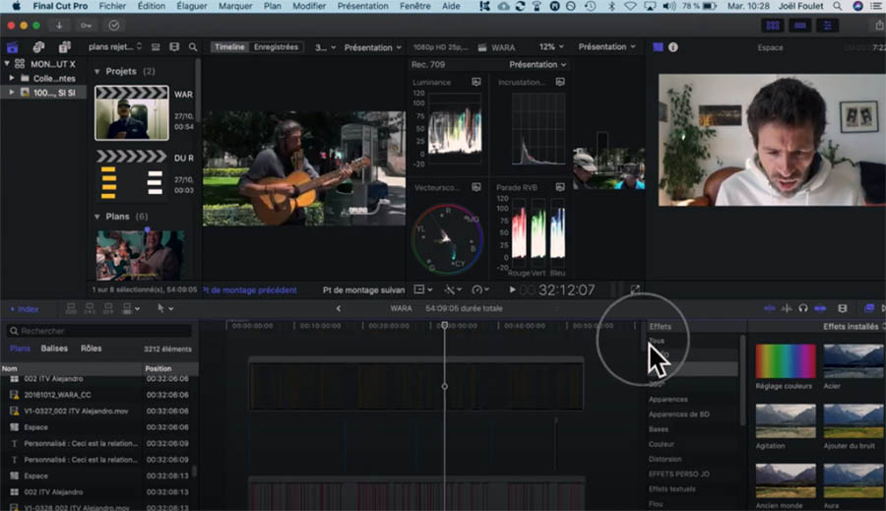Viewport: 886px width, 511px height.
Task: Click connect clip to primary storyline icon
Action: [71, 308]
